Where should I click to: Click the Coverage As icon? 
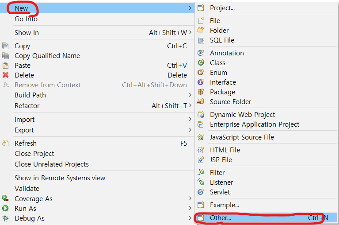click(5, 198)
